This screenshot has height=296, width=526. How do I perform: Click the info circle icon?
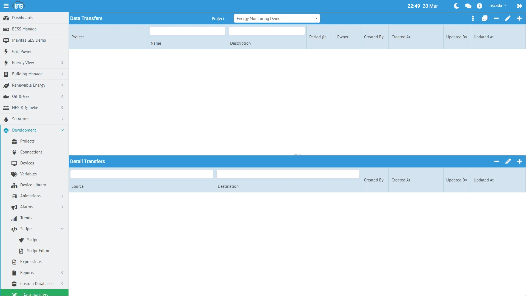[x=479, y=6]
